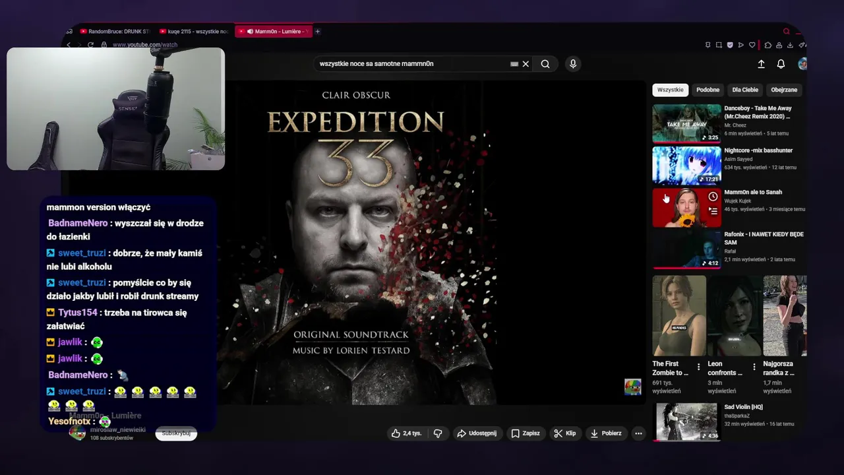
Task: Open the upload/create icon in YouTube header
Action: pyautogui.click(x=761, y=64)
